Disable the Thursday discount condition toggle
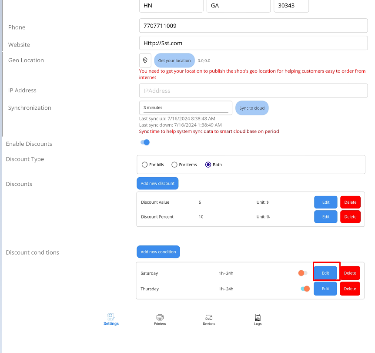The image size is (375, 353). pos(305,289)
